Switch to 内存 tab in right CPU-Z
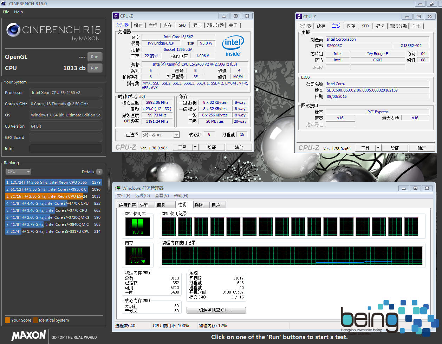Viewport: 442px width, 344px height. (x=351, y=26)
